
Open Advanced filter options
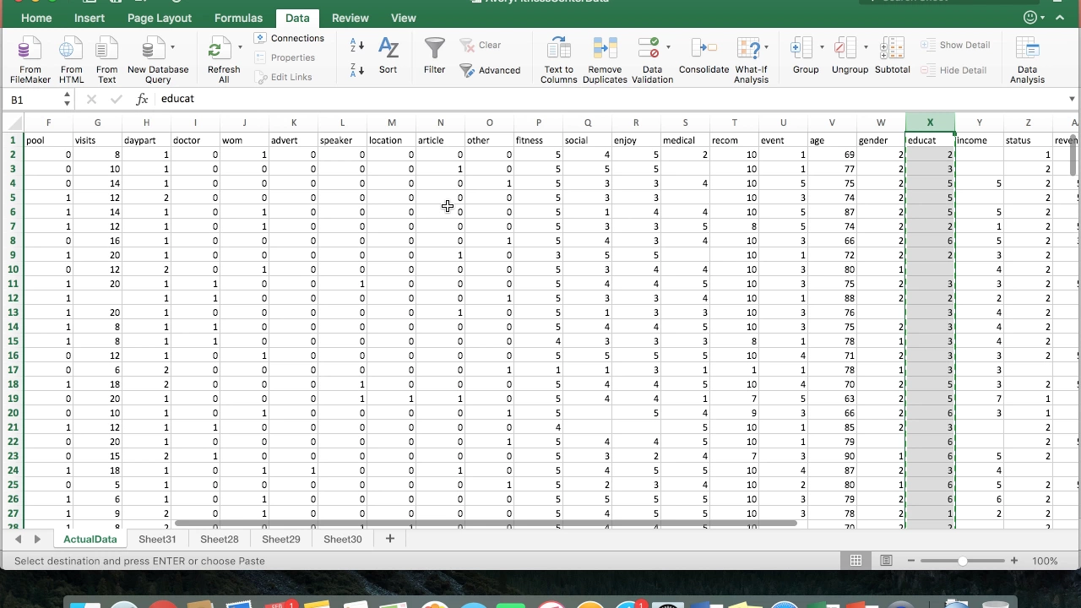490,70
